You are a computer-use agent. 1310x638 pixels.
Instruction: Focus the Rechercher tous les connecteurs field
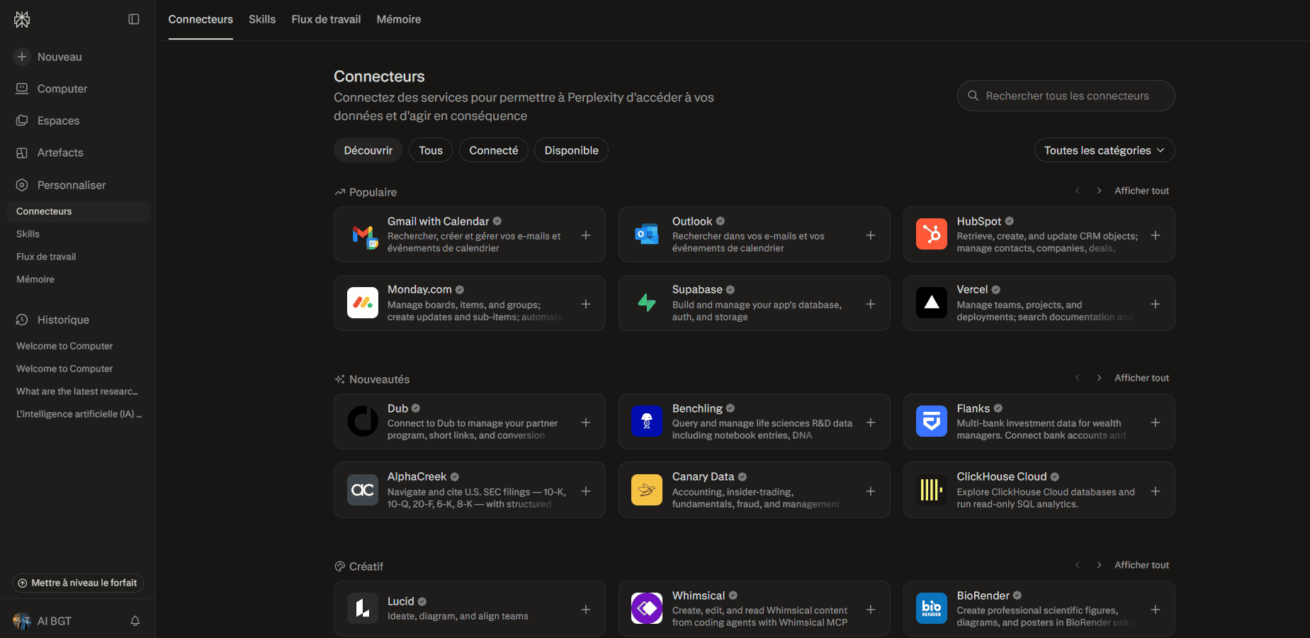coord(1066,96)
